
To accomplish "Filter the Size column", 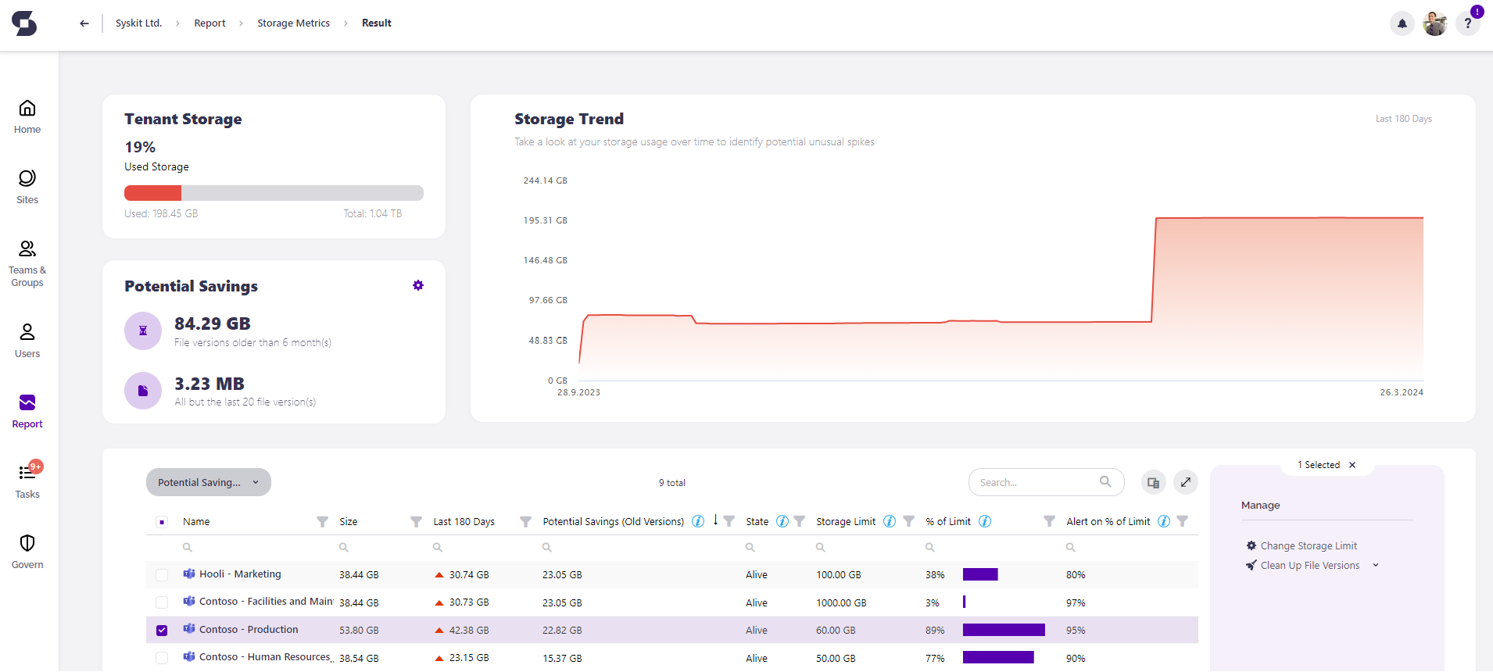I will point(416,521).
